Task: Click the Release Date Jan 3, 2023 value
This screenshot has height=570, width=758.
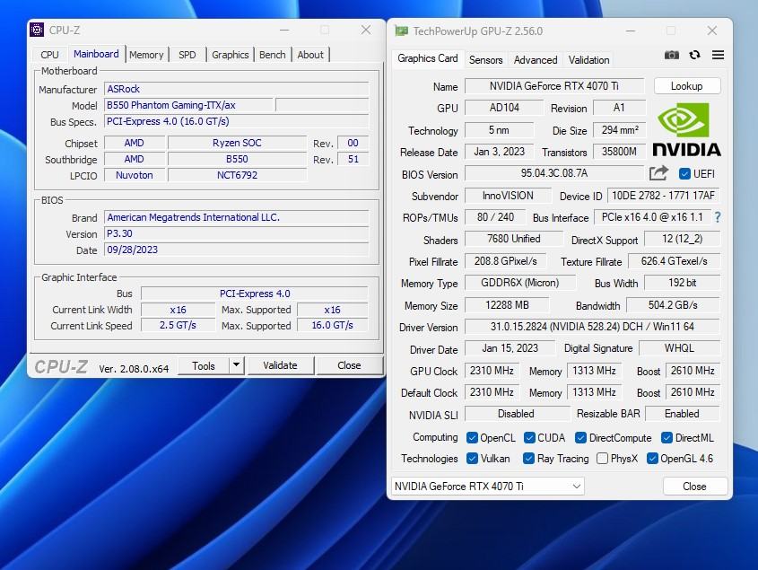Action: 500,152
